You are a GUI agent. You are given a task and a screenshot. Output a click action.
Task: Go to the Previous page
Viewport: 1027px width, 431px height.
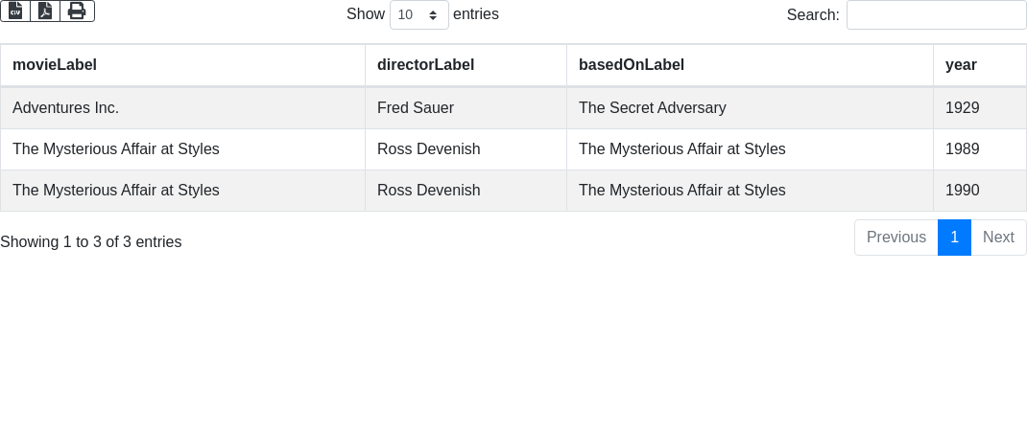[x=896, y=238]
